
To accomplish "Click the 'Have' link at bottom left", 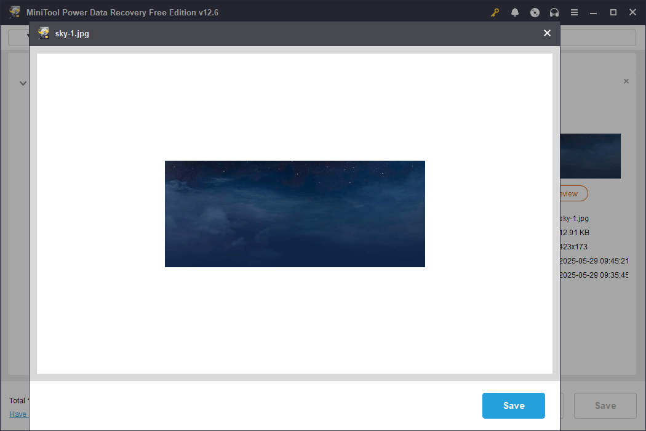I will pyautogui.click(x=19, y=414).
